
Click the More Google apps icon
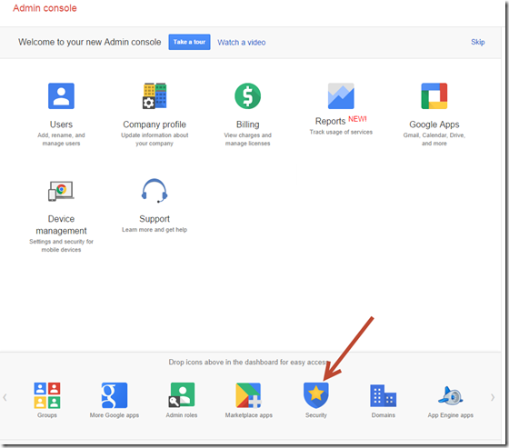point(115,395)
